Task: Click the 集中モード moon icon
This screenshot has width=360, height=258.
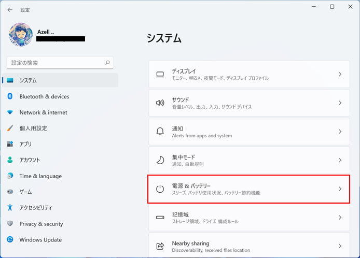Action: coord(160,160)
